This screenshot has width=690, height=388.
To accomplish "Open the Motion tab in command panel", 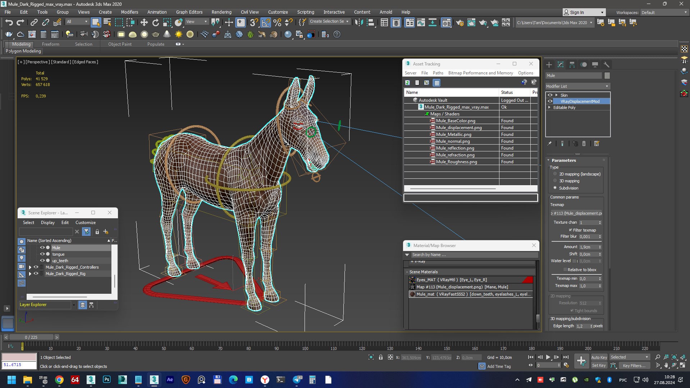I will (584, 65).
